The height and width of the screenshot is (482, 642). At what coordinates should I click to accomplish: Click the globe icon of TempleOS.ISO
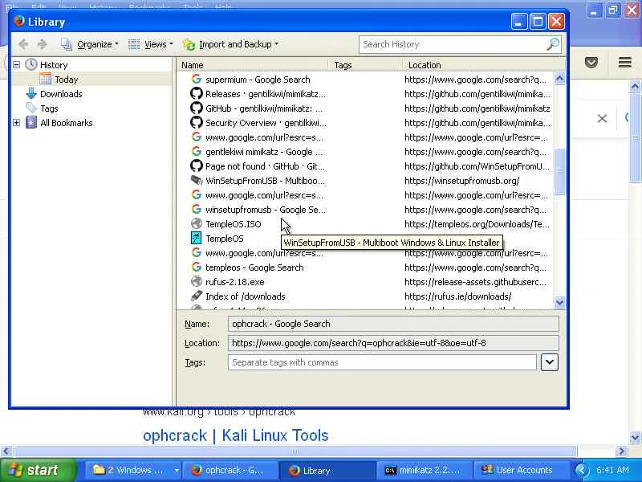pos(197,224)
